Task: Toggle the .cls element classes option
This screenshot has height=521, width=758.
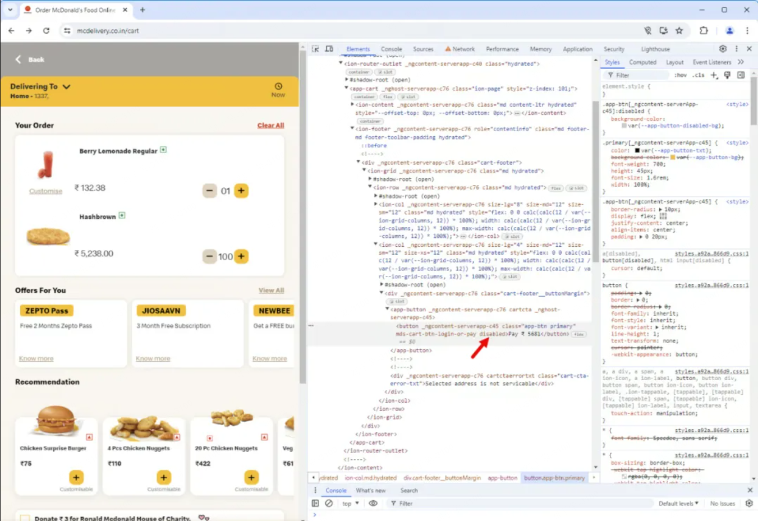Action: coord(698,75)
